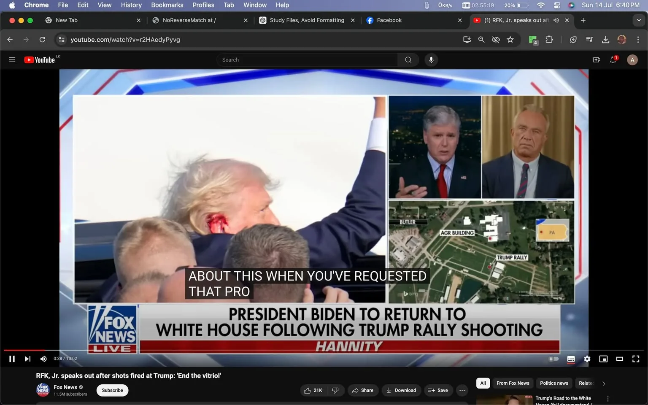Viewport: 648px width, 405px height.
Task: Click the browser address bar URL
Action: (126, 39)
